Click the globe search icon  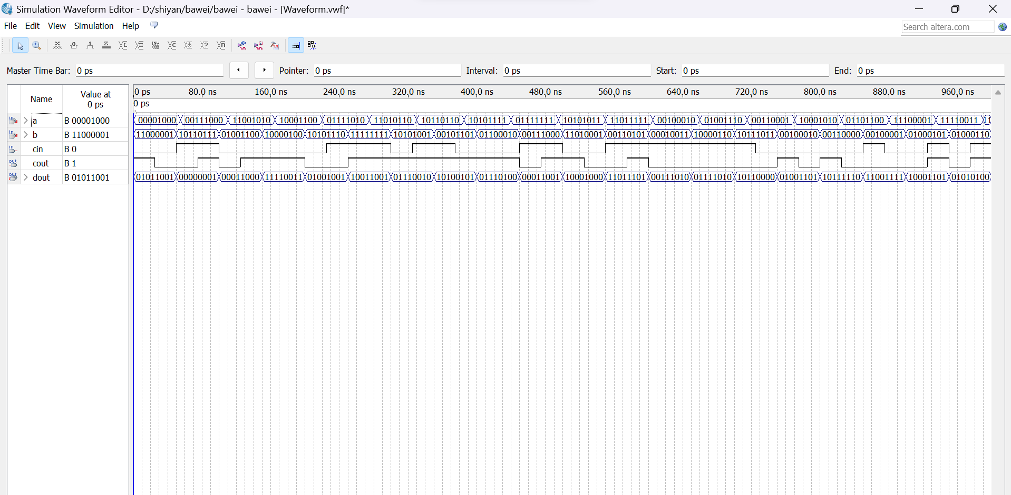tap(1003, 27)
